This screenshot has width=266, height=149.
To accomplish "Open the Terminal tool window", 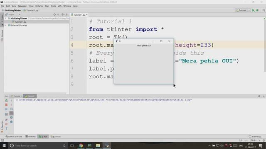I will click(30, 137).
